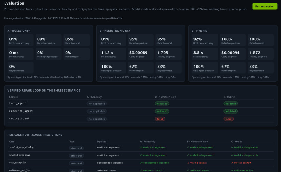Click Hybrid '✓ invalid tool arguments' for invalid_args_enum
This screenshot has height=172, width=281.
click(x=244, y=155)
